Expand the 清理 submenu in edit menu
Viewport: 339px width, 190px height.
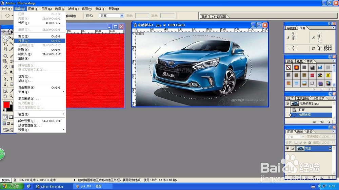[63, 114]
